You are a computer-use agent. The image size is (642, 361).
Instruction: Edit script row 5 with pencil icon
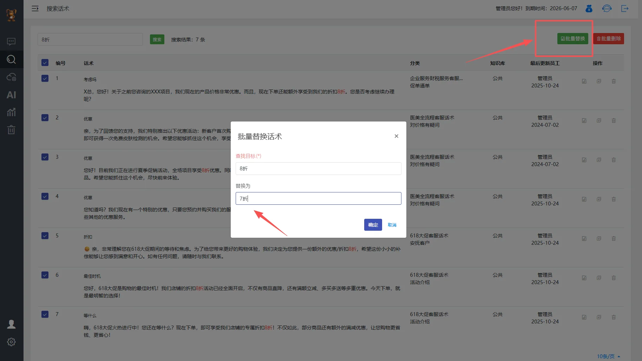[x=584, y=238]
